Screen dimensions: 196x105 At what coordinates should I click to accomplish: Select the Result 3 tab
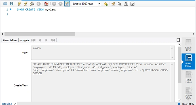[x=7, y=104]
